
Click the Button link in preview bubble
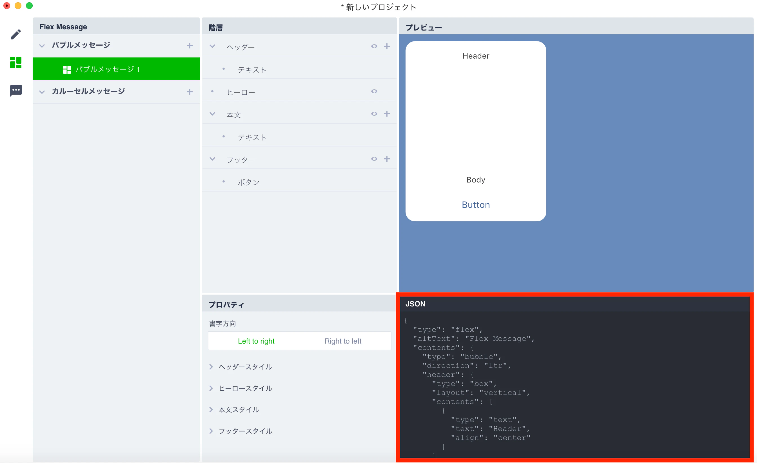[476, 205]
